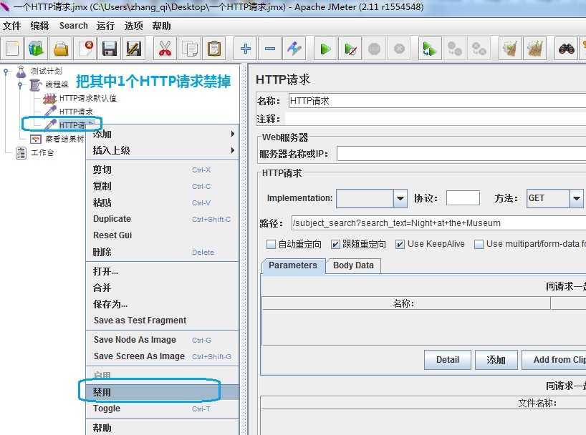Click the Search binoculars icon

566,49
